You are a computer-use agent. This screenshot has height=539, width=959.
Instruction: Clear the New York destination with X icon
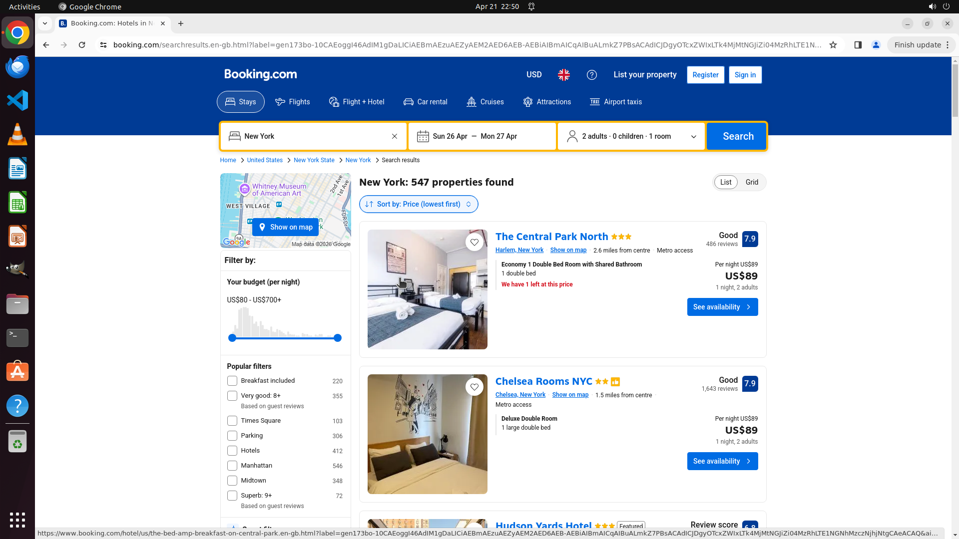pyautogui.click(x=395, y=136)
